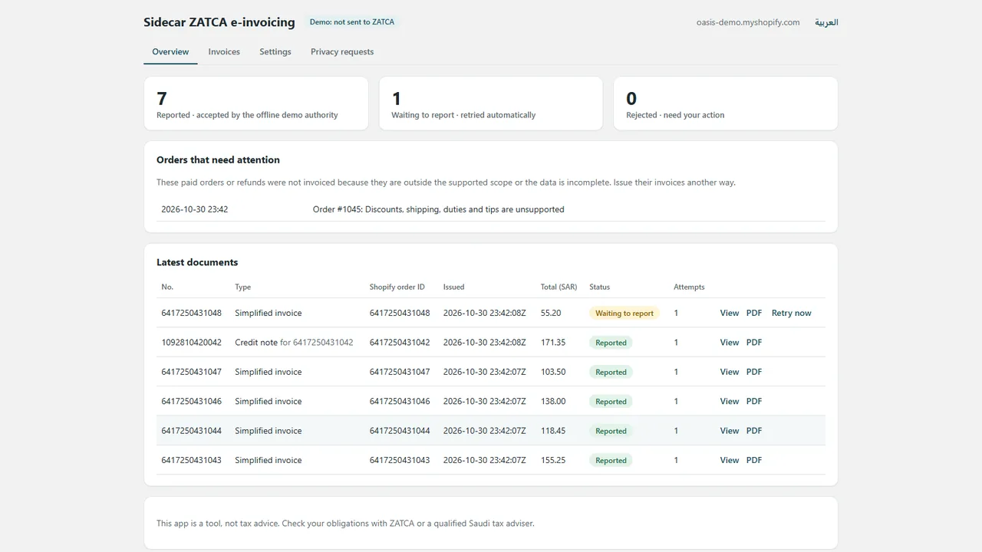Download PDF for invoice 6417250431048
The height and width of the screenshot is (552, 982).
pyautogui.click(x=754, y=313)
